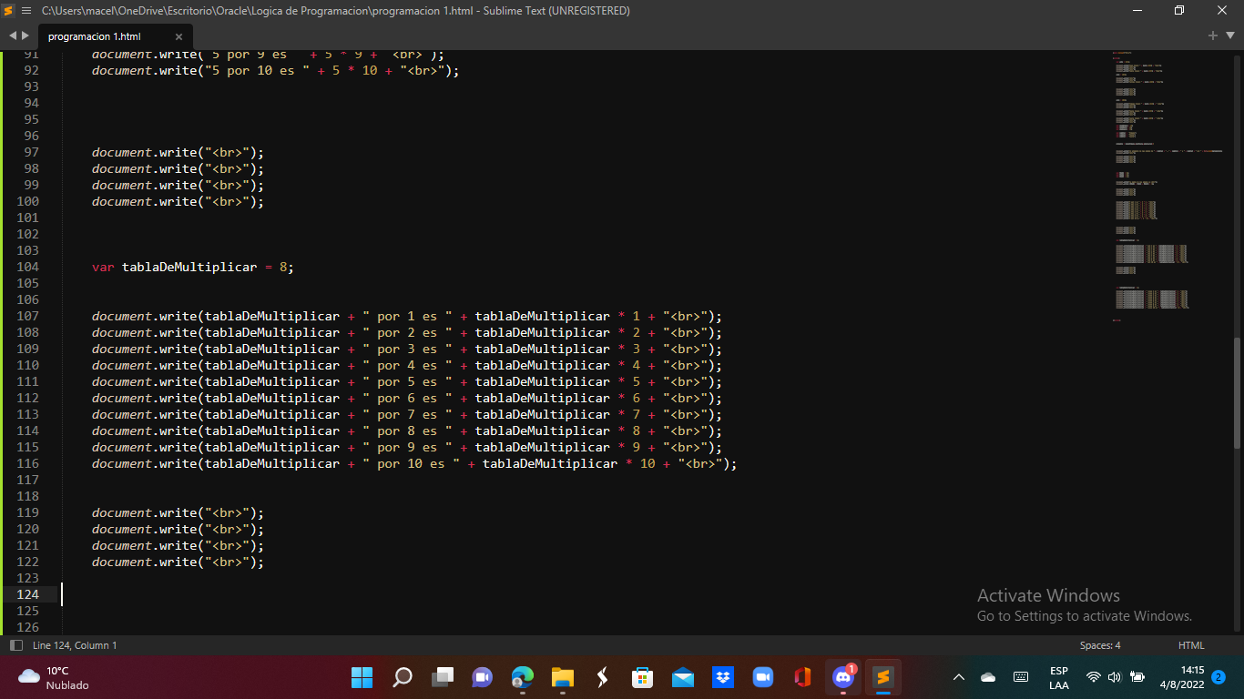Open the touch keyboard tray icon
The image size is (1244, 699).
click(1021, 677)
